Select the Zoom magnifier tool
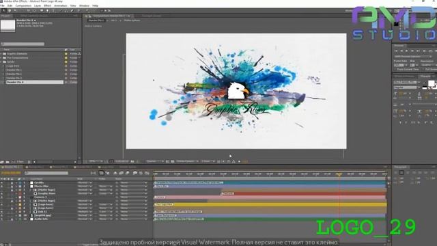The image size is (437, 246). click(15, 11)
